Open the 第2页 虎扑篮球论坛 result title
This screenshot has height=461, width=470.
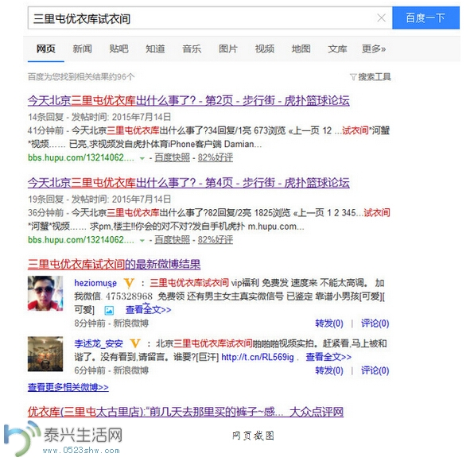tap(188, 100)
